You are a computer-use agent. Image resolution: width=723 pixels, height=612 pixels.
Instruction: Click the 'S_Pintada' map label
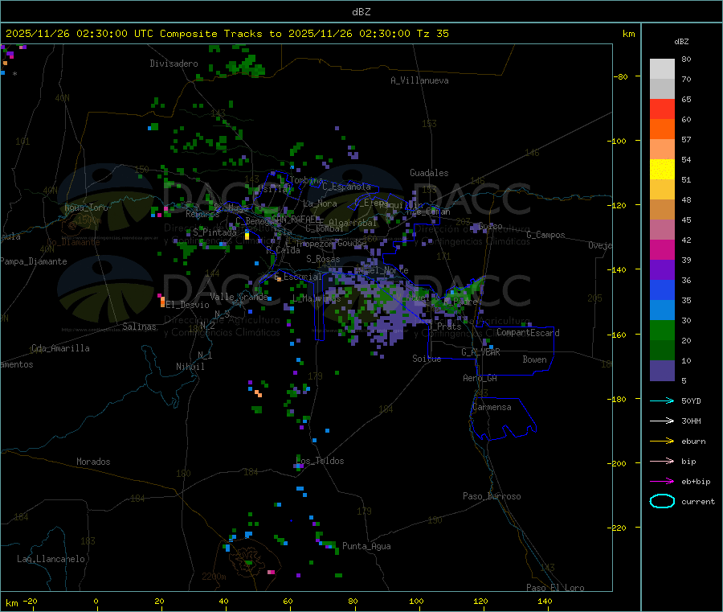214,232
